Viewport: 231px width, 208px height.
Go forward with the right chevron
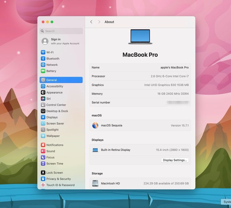99,22
